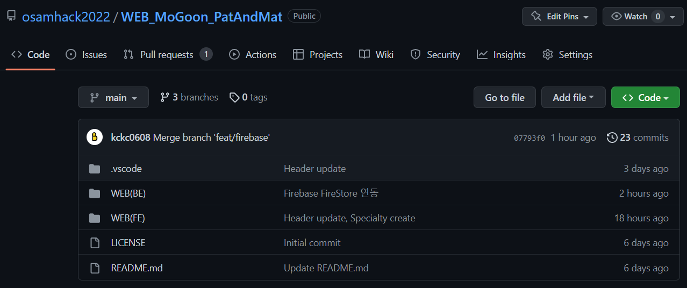Open the 'Initial commit' commit message
This screenshot has width=687, height=288.
(312, 243)
